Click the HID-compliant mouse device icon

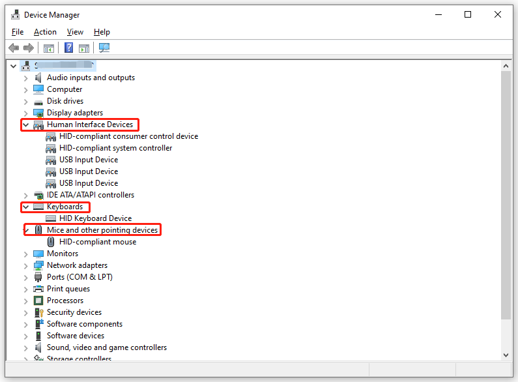click(x=51, y=242)
